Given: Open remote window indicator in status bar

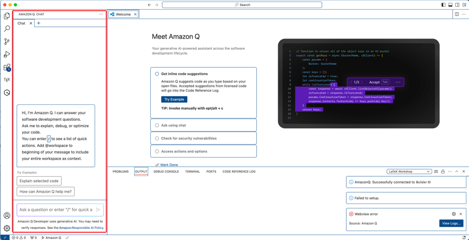Looking at the screenshot, I should (4, 237).
